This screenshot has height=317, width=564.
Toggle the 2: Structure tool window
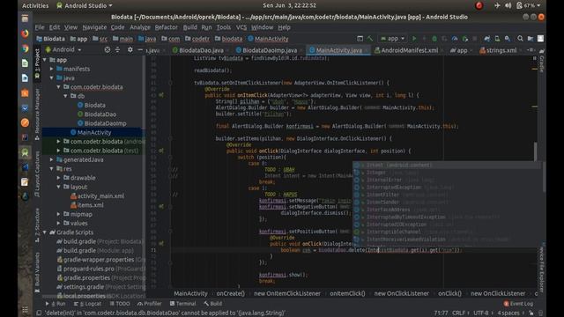37,225
